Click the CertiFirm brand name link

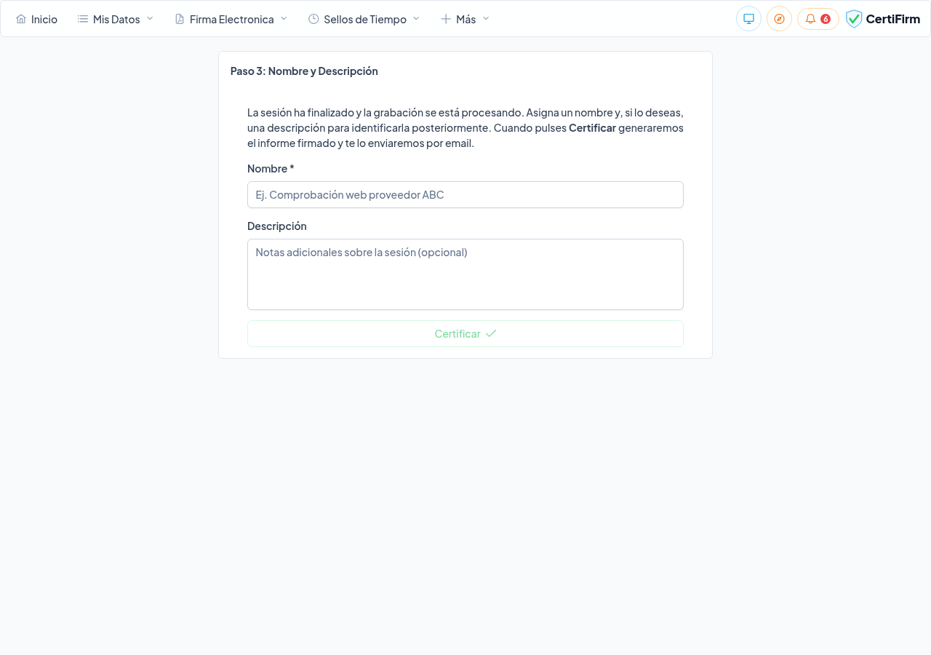[x=892, y=19]
